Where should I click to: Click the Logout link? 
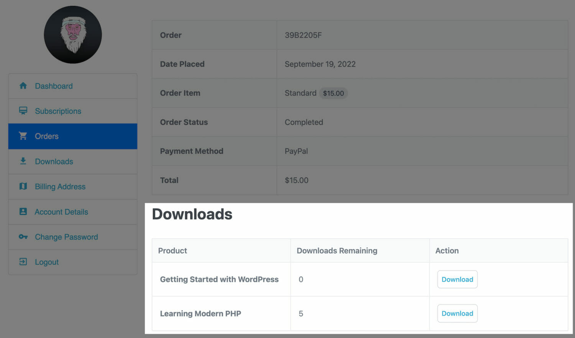pyautogui.click(x=73, y=262)
